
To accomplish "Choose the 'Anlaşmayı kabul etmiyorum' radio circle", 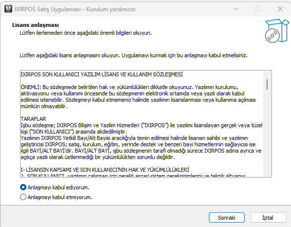I will (23, 197).
